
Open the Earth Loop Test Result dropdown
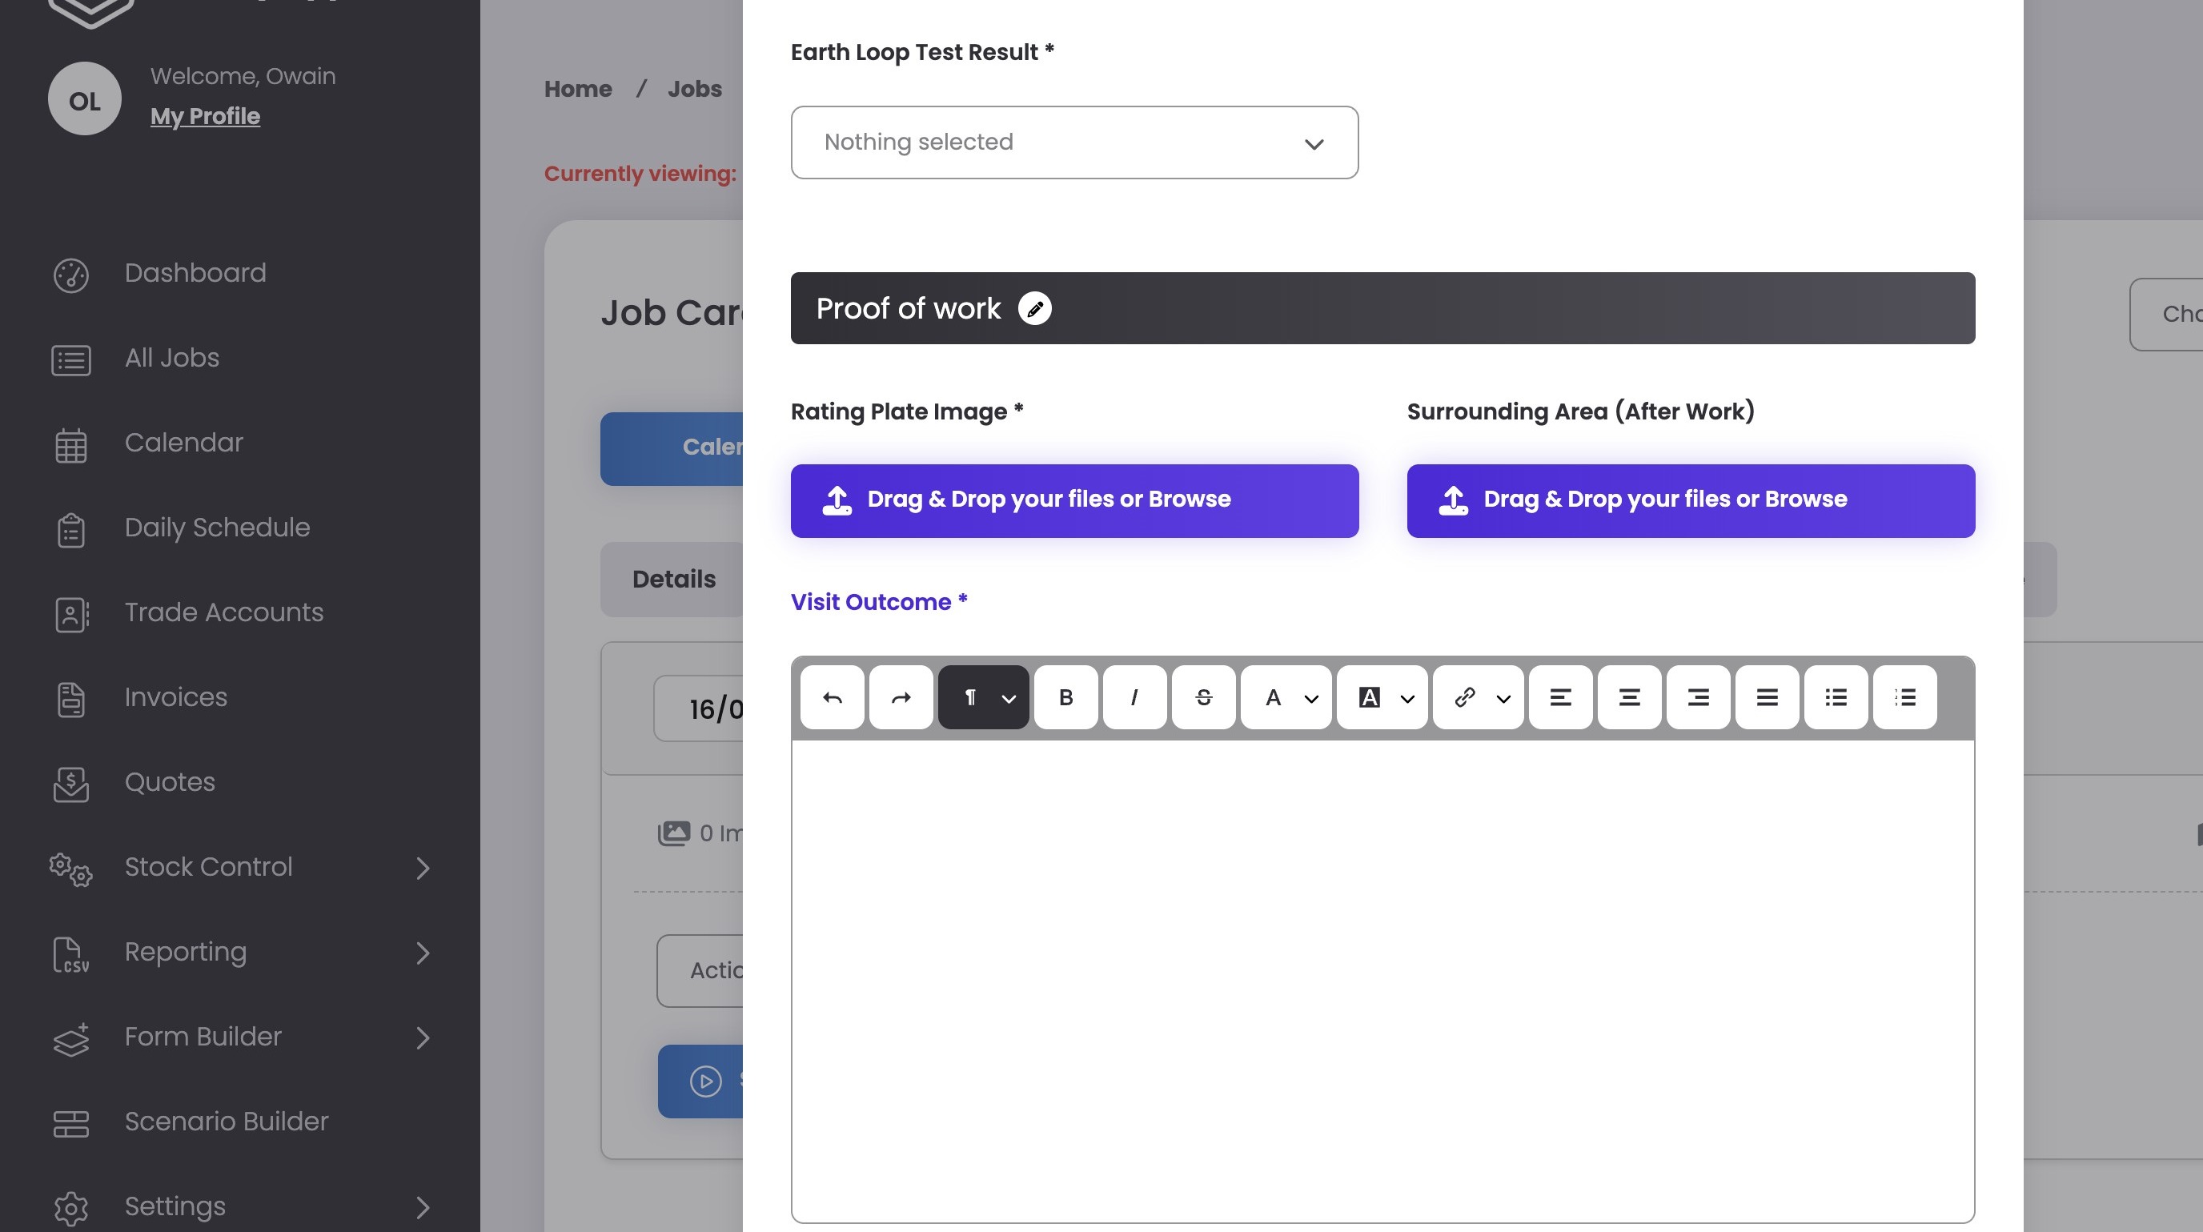point(1074,142)
